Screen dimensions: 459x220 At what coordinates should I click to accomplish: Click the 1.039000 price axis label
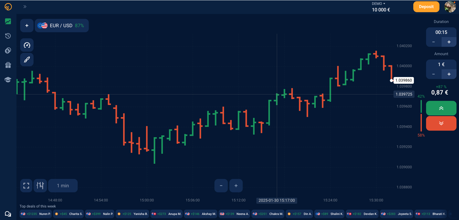point(404,167)
